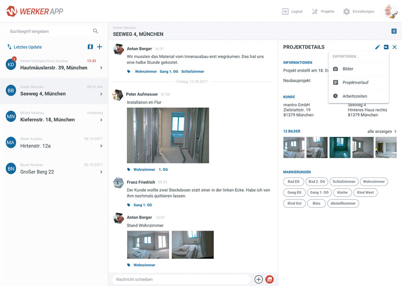Image resolution: width=402 pixels, height=286 pixels.
Task: Focus the Nachricht schreiben message field
Action: 181,279
